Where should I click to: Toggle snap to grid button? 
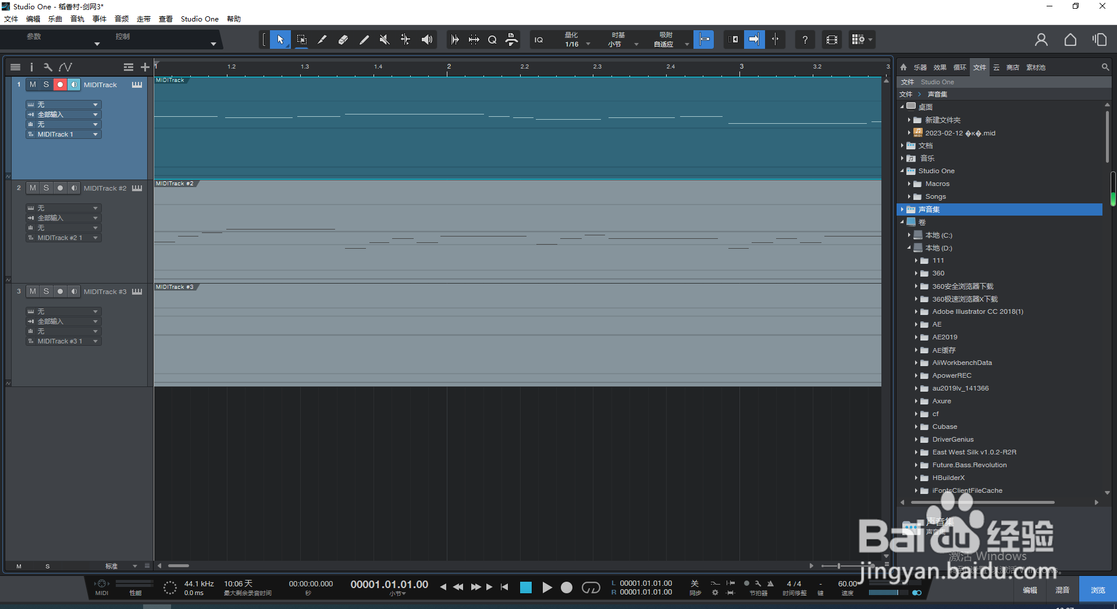point(704,40)
